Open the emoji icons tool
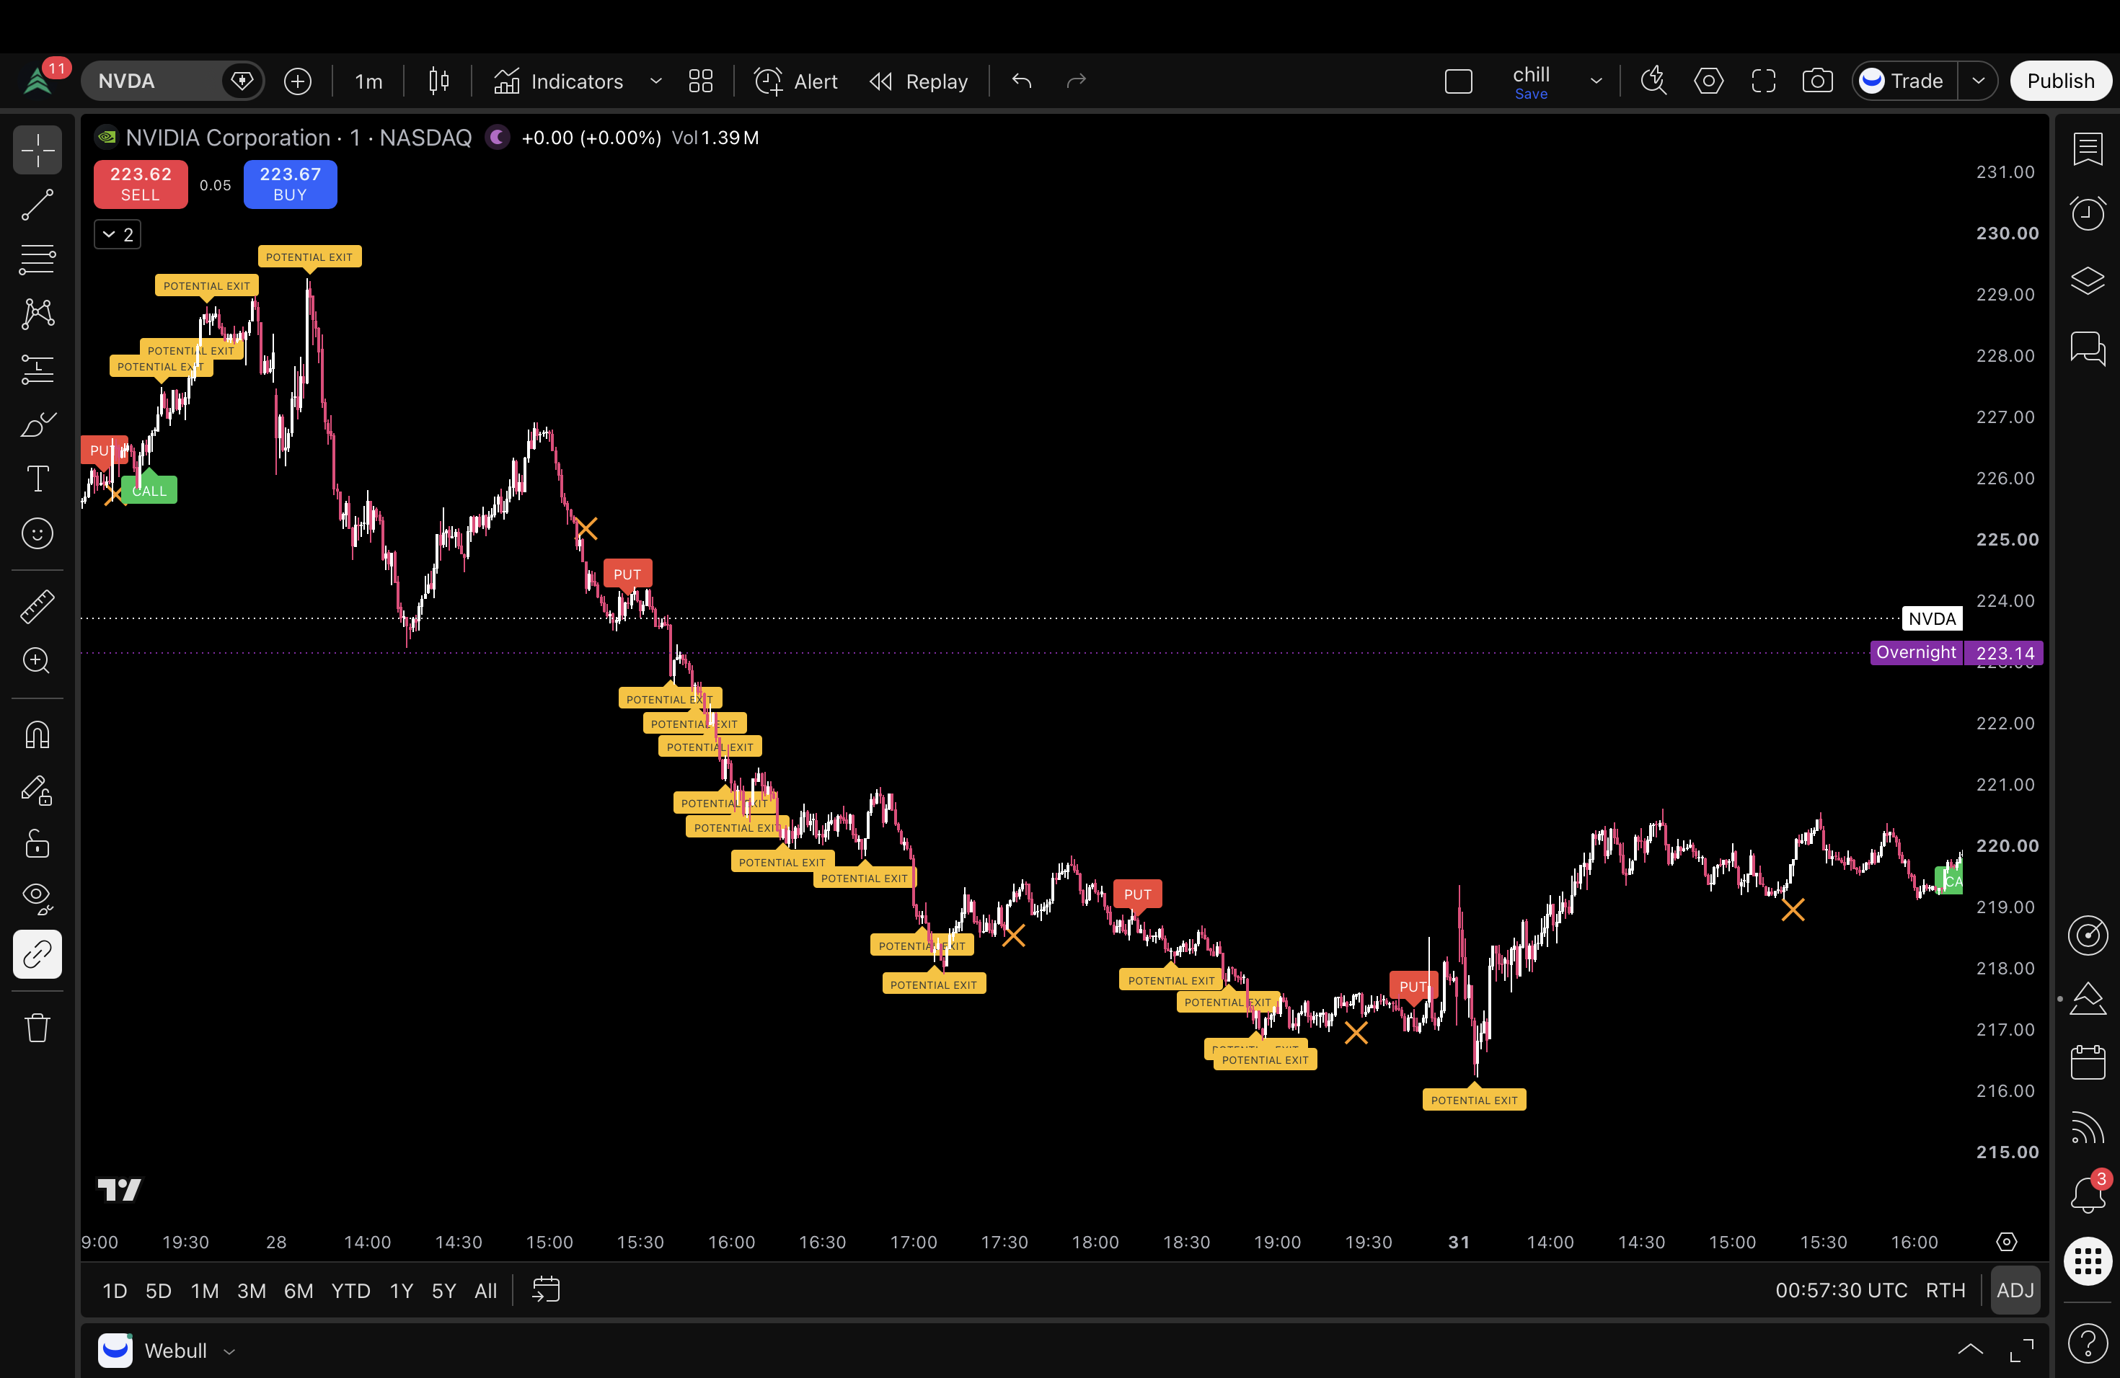 37,533
